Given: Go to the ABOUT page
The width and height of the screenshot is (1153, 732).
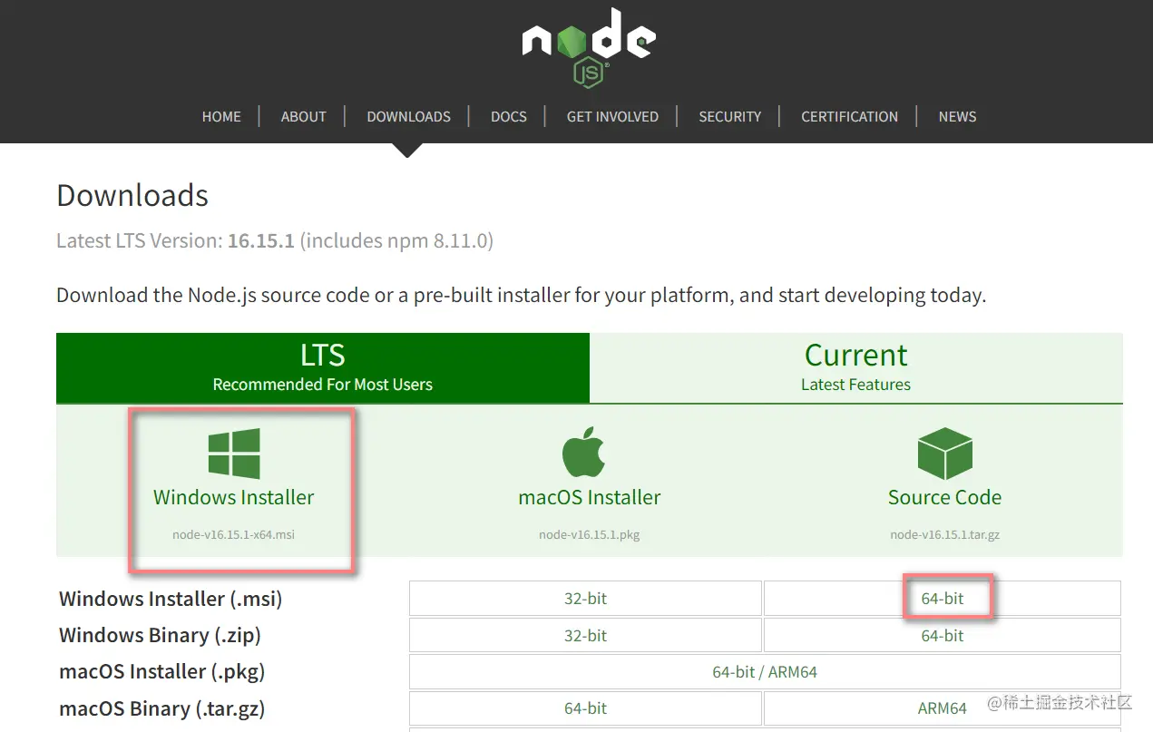Looking at the screenshot, I should tap(303, 117).
